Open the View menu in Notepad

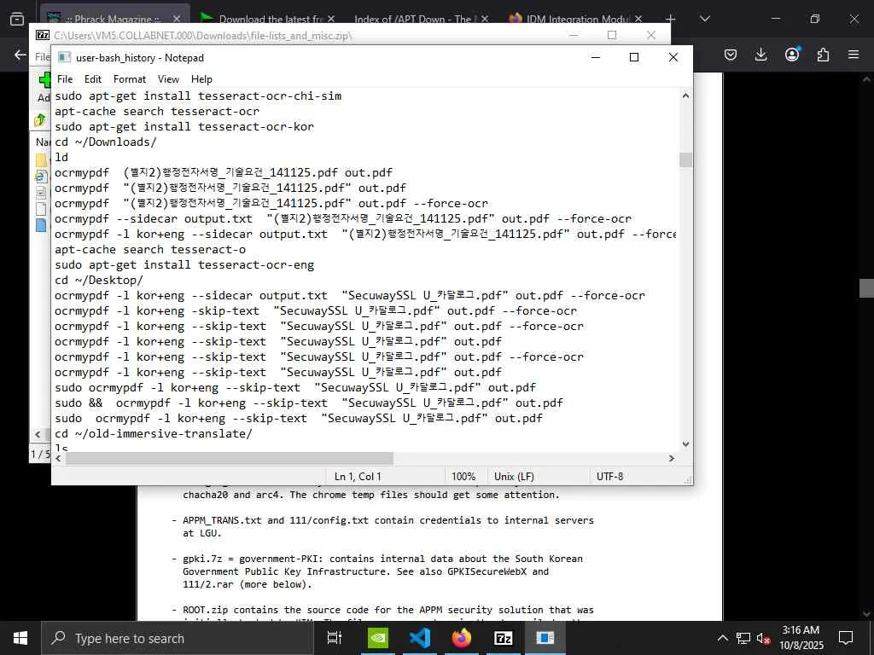[x=168, y=79]
